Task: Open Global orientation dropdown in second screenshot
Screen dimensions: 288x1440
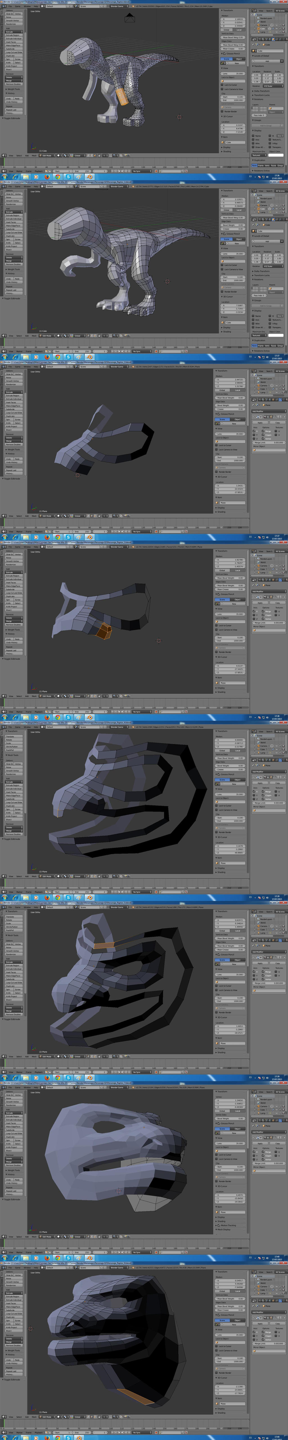Action: pyautogui.click(x=80, y=335)
